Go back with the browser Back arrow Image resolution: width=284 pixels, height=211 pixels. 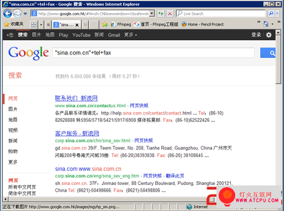tap(7, 14)
